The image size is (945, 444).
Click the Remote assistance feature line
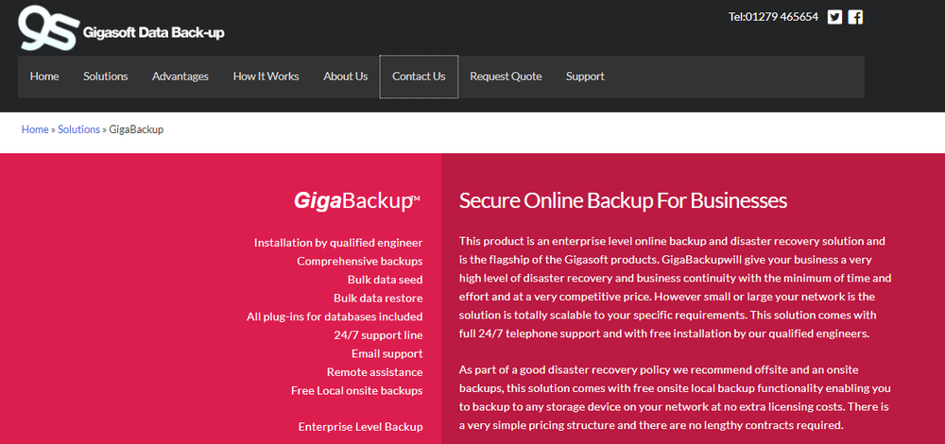click(x=375, y=372)
